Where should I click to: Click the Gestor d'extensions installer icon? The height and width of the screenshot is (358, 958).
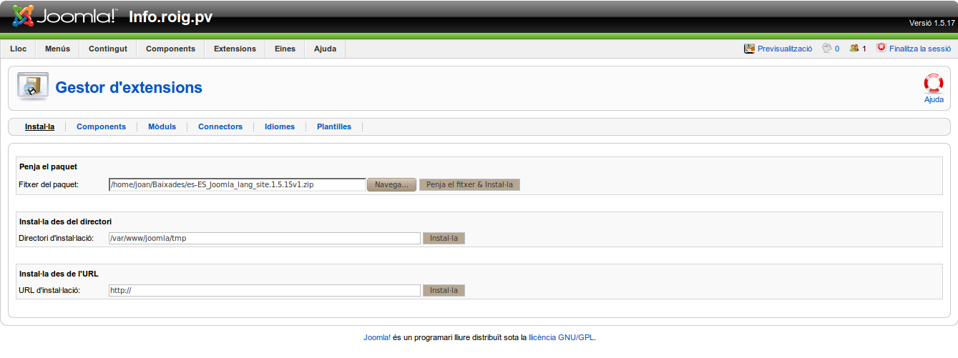click(33, 86)
